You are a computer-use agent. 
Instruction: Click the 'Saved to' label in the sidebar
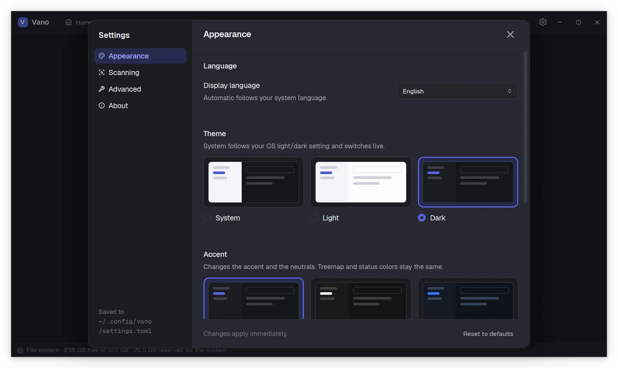[111, 312]
